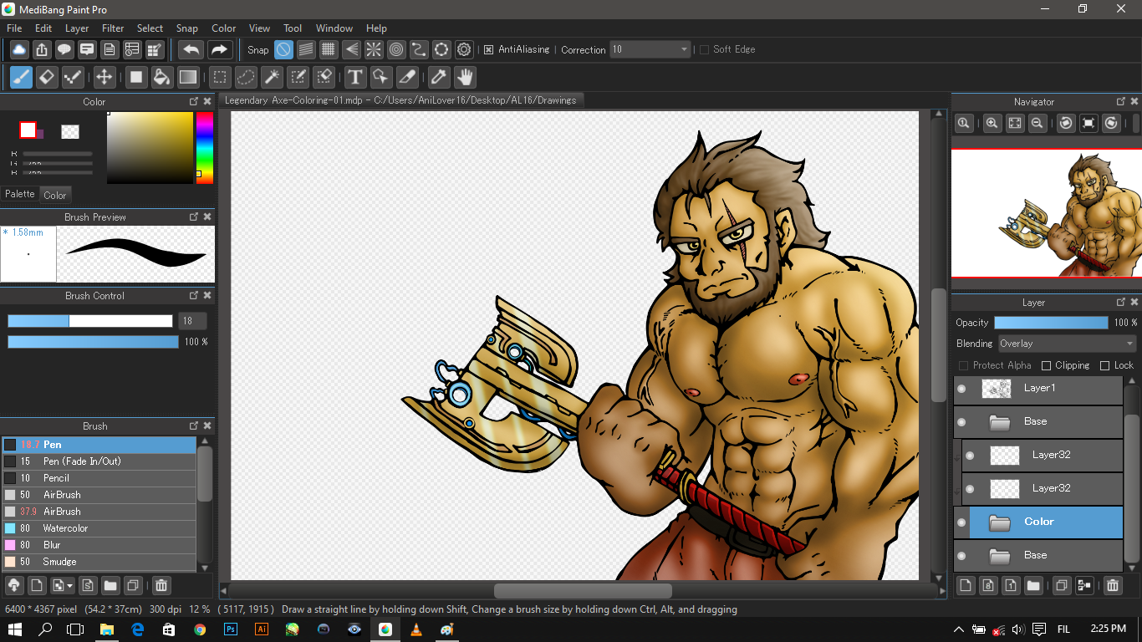The image size is (1142, 642).
Task: Float the Layer panel
Action: coord(1121,302)
